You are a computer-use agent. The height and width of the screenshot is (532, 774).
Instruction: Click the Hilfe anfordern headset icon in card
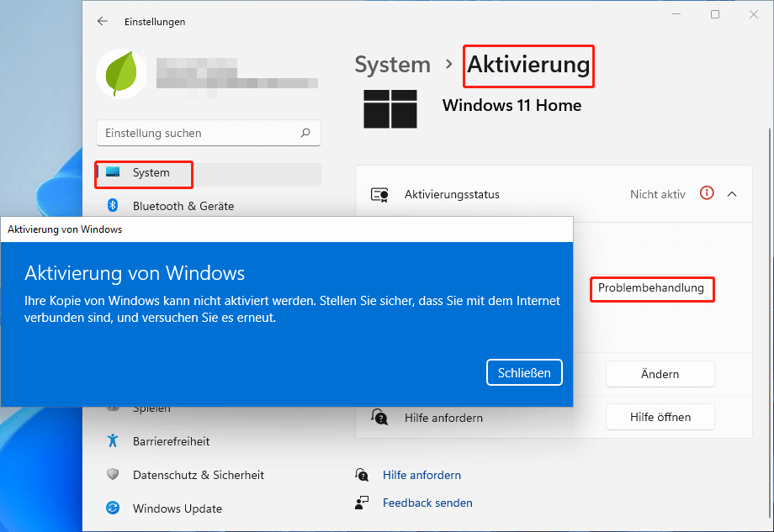379,417
